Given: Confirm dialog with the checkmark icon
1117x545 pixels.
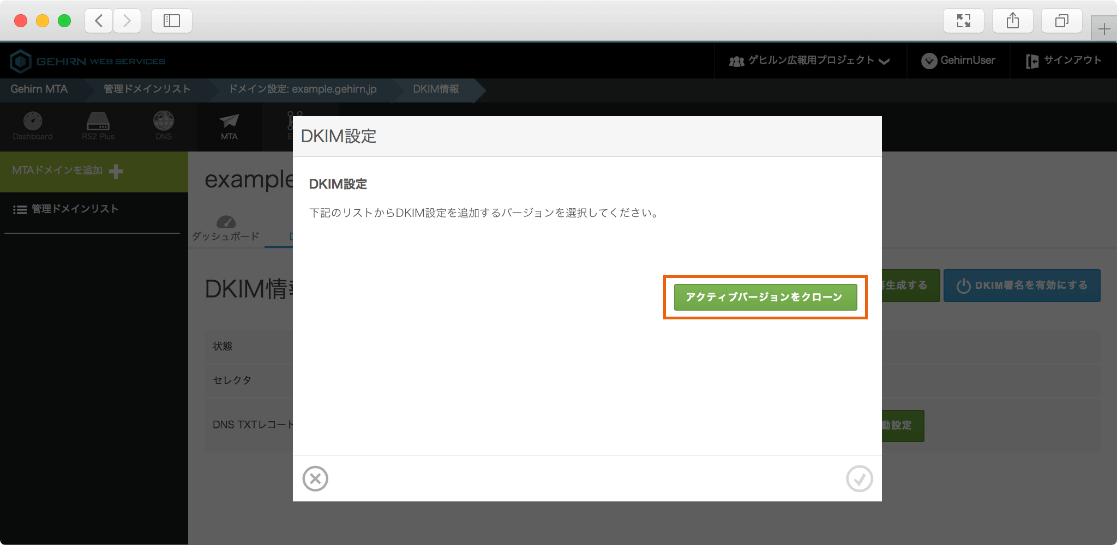Looking at the screenshot, I should (859, 479).
